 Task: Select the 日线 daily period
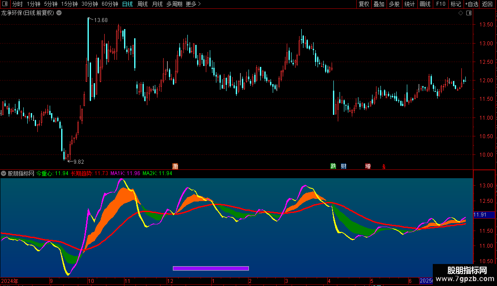128,4
